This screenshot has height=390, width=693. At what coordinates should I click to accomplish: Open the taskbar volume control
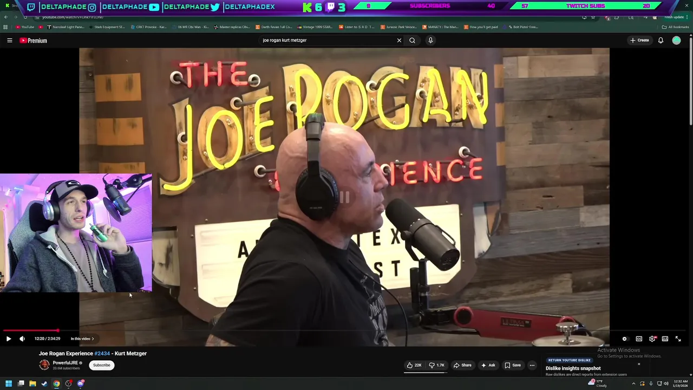(x=666, y=383)
